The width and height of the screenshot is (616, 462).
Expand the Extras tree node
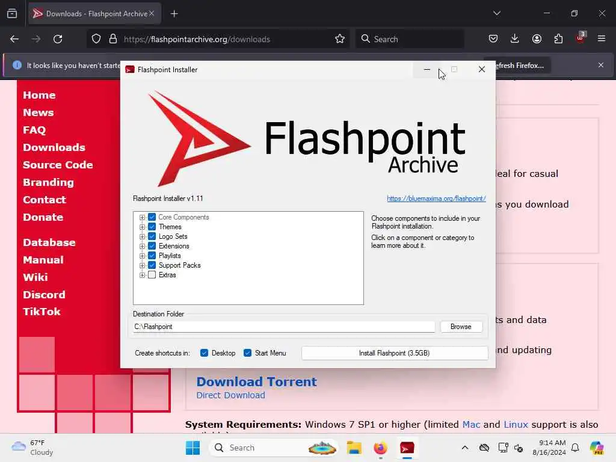142,275
